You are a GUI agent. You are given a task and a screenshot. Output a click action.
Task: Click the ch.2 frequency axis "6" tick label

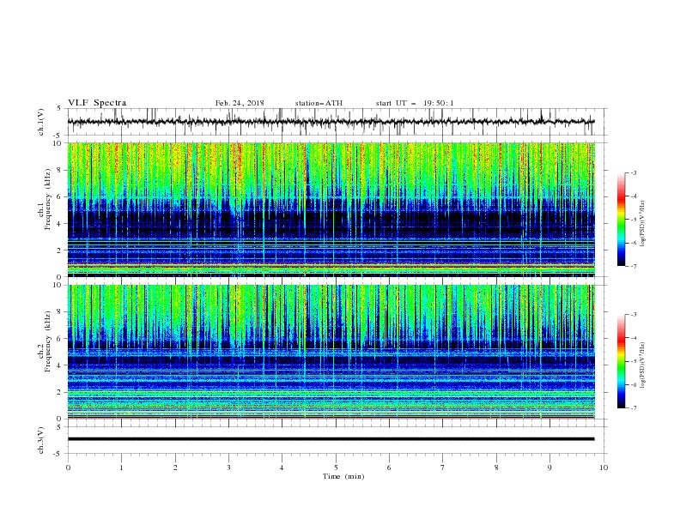[61, 338]
